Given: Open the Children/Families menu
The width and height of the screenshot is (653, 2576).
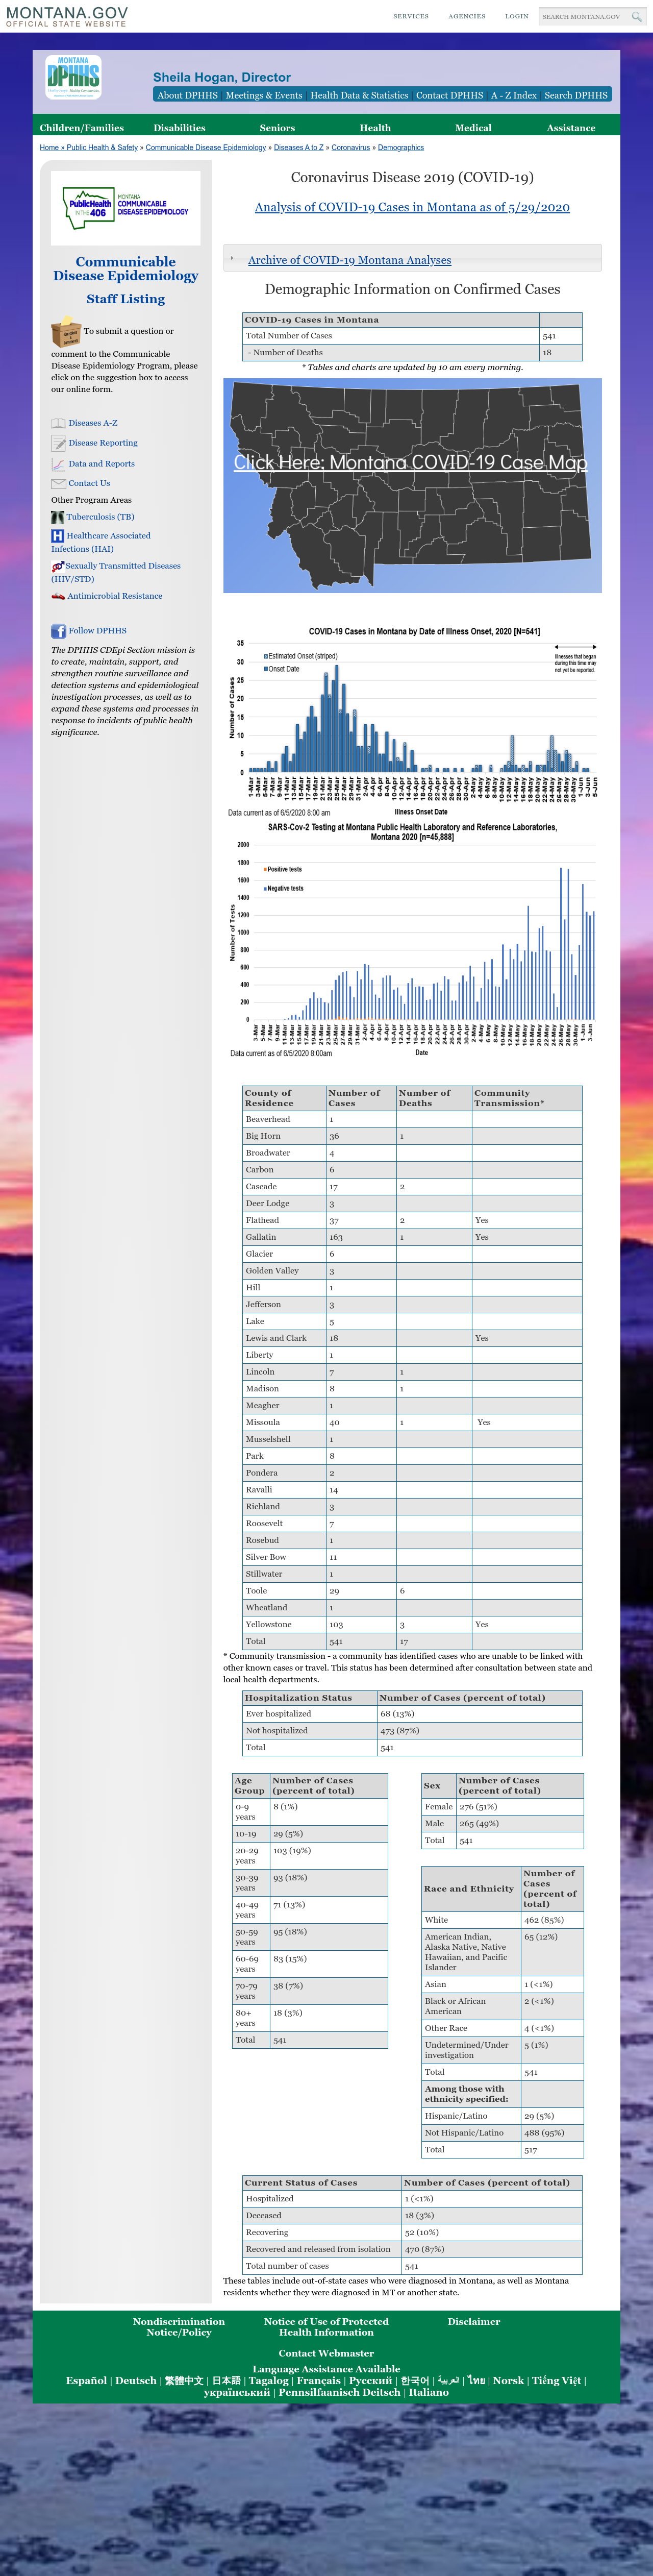Looking at the screenshot, I should (82, 128).
